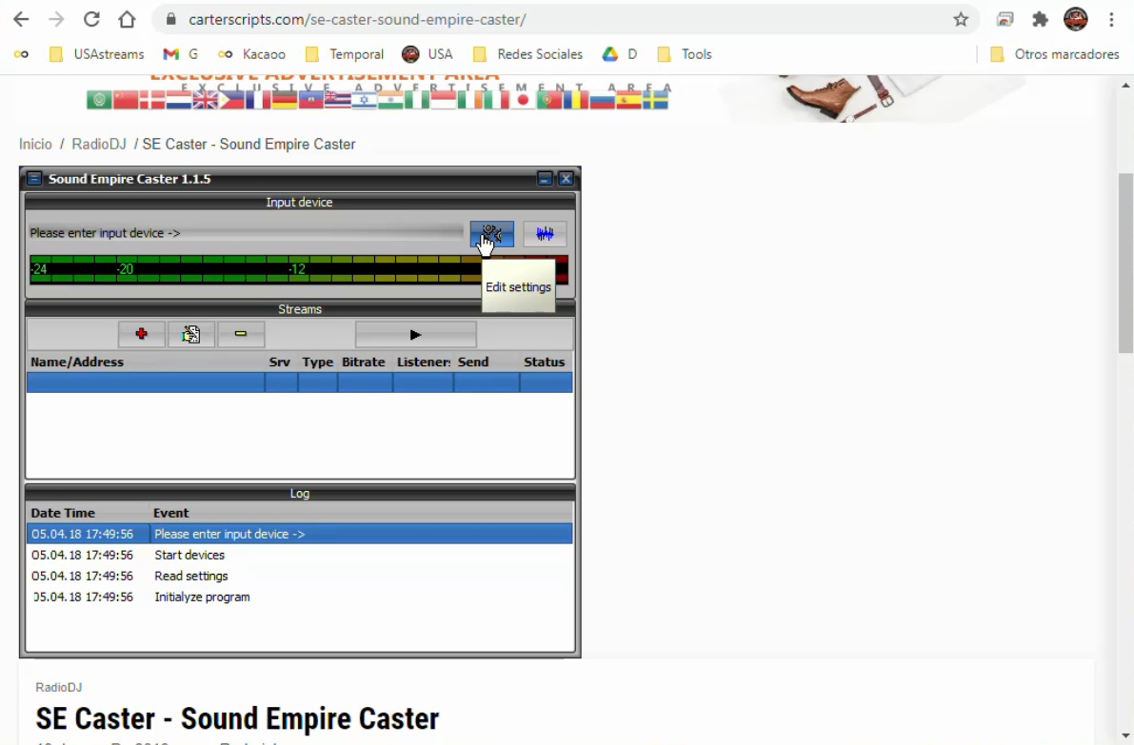Open the Kacaoo bookmark
The image size is (1134, 745).
pyautogui.click(x=251, y=54)
